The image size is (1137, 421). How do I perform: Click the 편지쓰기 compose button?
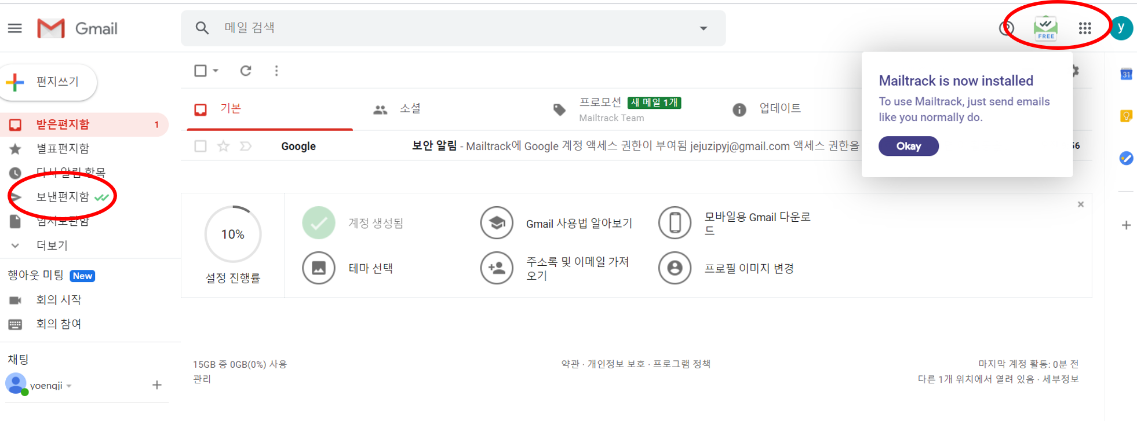click(49, 82)
